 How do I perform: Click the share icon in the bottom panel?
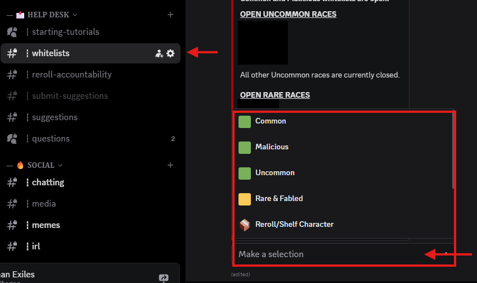point(164,277)
